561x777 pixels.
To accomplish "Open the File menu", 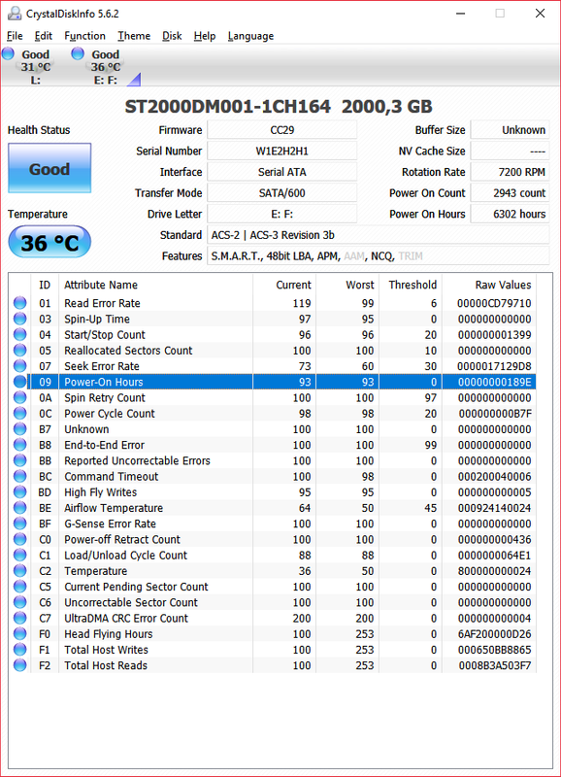I will (x=15, y=36).
